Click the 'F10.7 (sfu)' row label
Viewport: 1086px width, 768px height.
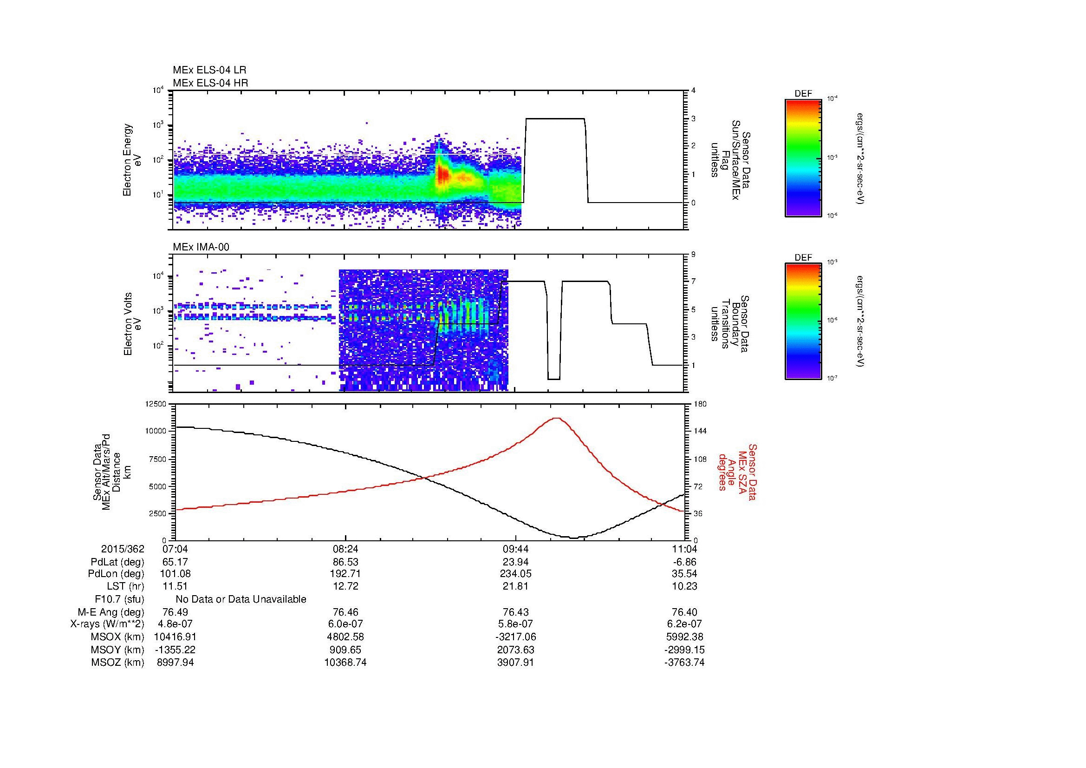click(x=120, y=599)
